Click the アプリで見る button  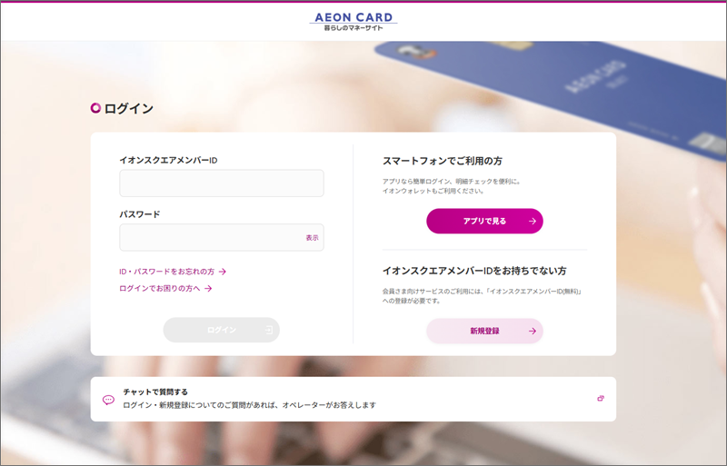[x=484, y=221]
